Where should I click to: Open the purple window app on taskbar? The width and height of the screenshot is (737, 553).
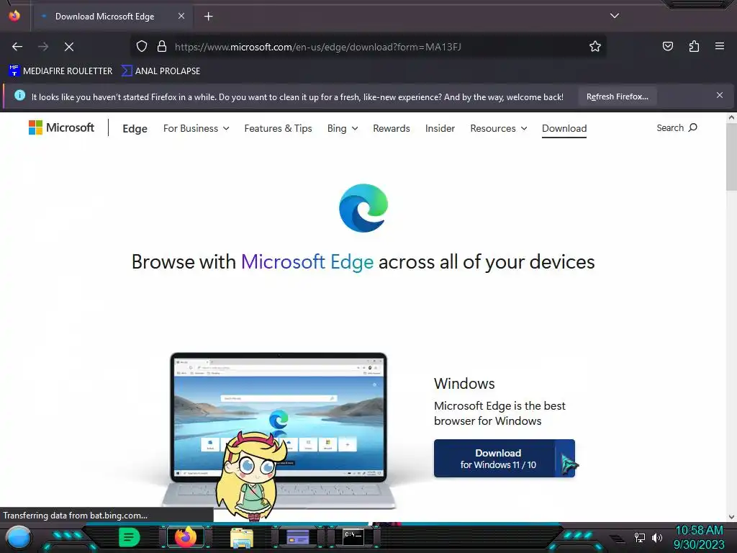coord(297,537)
